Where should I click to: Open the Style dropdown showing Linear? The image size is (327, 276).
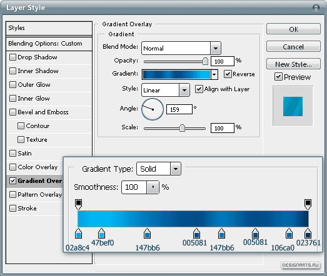pyautogui.click(x=184, y=90)
